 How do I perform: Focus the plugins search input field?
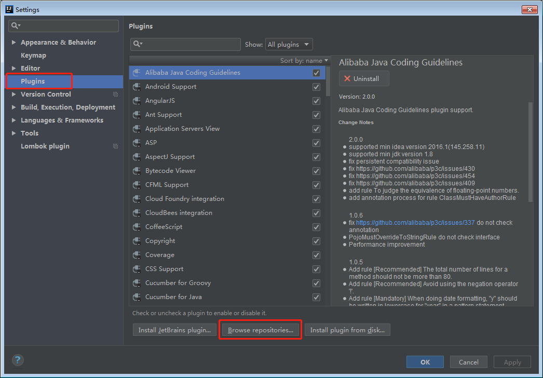pyautogui.click(x=186, y=44)
